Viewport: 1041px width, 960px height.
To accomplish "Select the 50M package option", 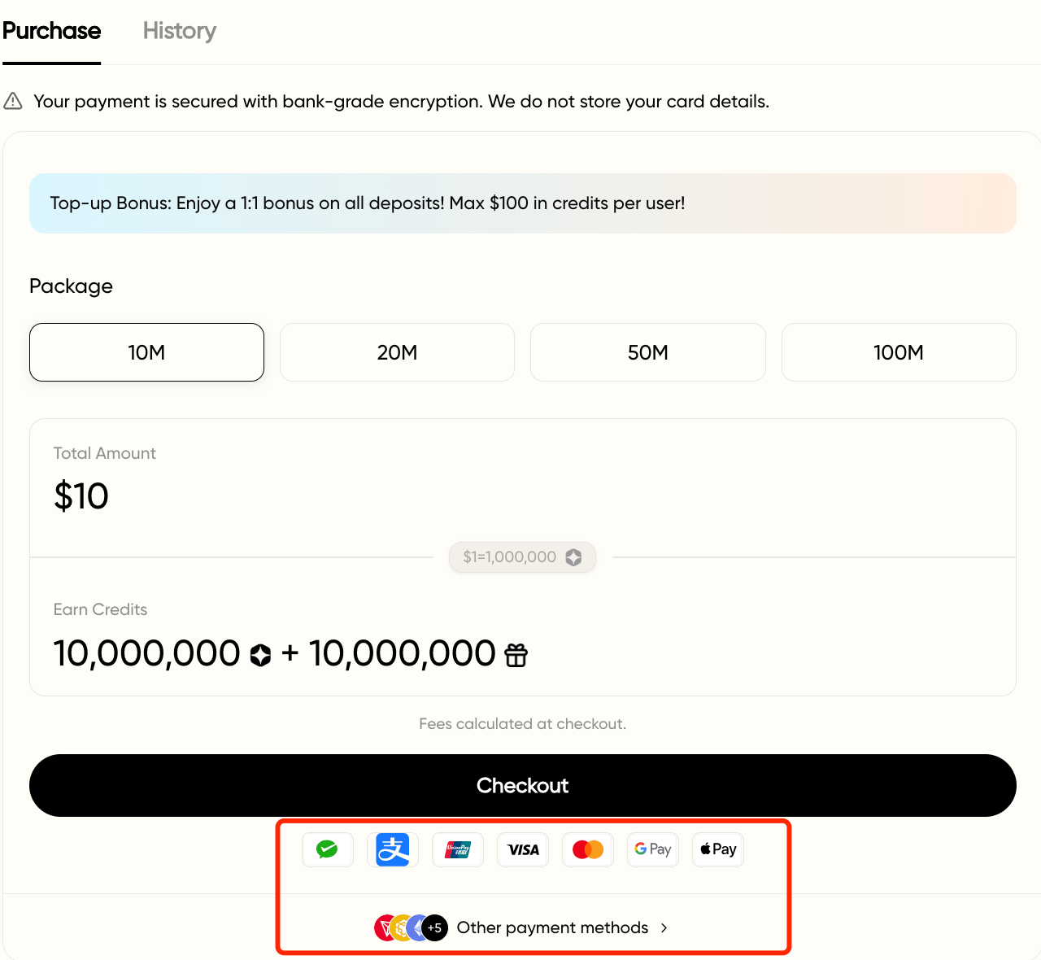I will click(648, 352).
